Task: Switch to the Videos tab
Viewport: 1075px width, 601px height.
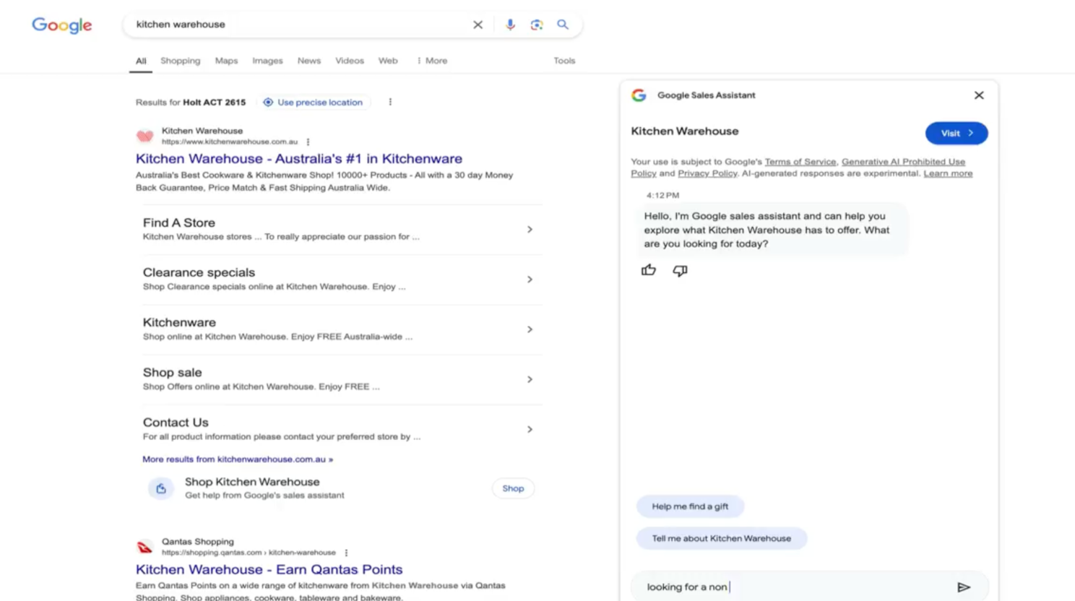Action: tap(350, 61)
